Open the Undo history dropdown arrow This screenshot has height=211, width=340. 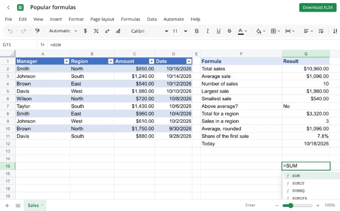pyautogui.click(x=17, y=31)
